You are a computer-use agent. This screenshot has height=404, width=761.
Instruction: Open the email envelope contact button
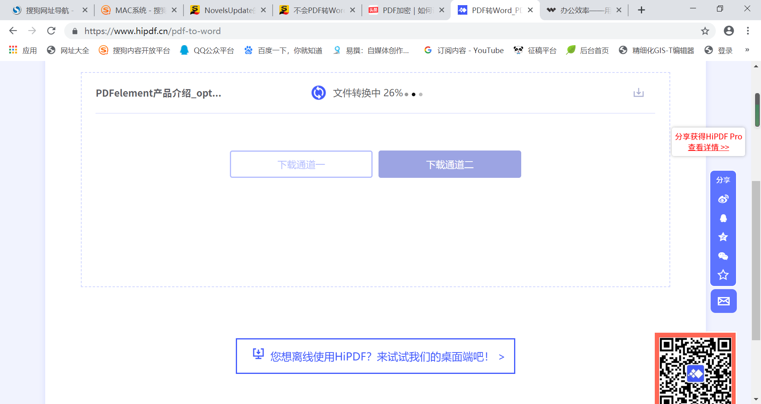pos(723,301)
